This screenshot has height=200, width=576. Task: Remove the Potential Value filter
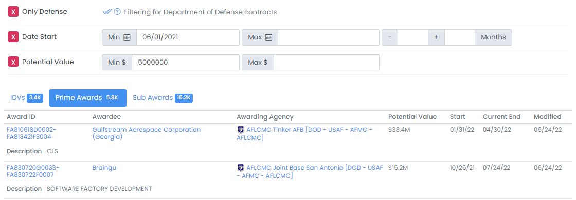coord(13,62)
